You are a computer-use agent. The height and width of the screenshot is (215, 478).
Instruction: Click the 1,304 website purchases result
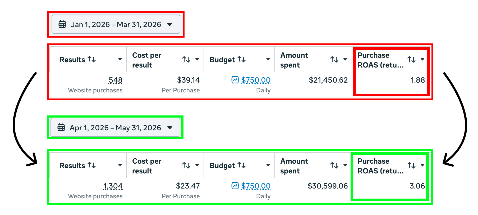113,186
